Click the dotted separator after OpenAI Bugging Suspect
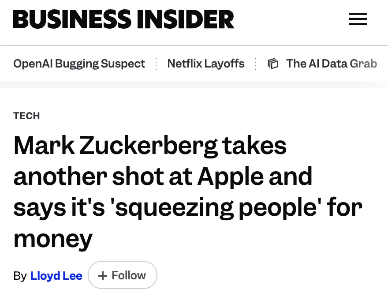This screenshot has width=388, height=293. [156, 64]
